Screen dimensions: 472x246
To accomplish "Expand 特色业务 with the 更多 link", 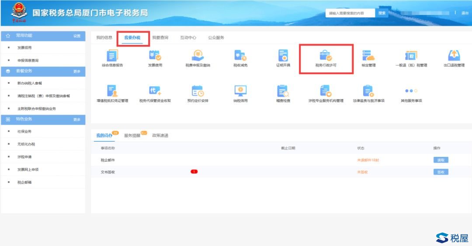I will 77,119.
